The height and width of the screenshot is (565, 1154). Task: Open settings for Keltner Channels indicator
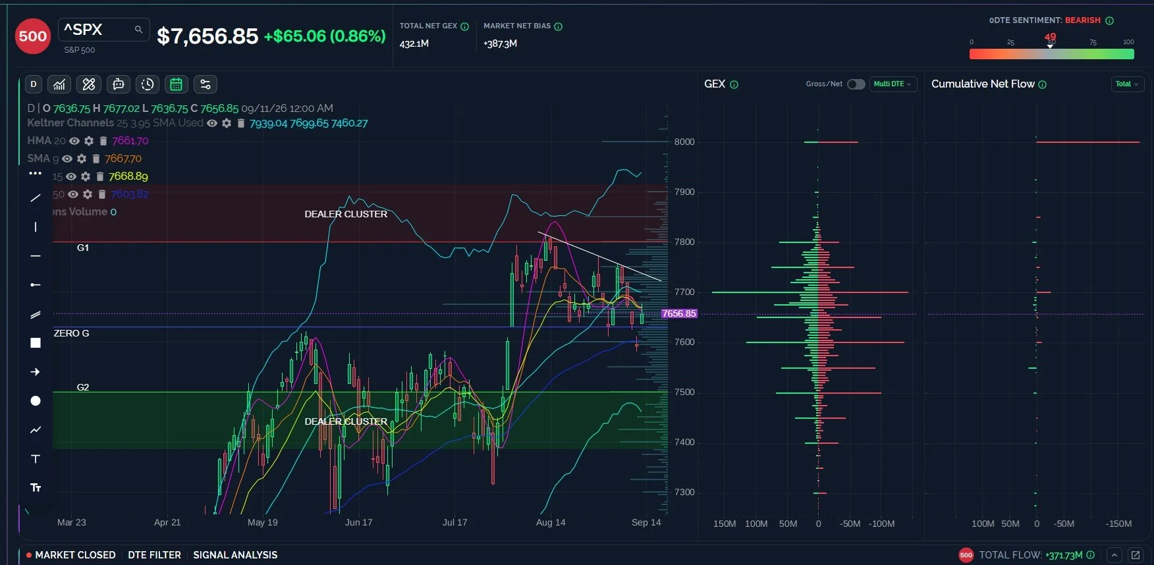(227, 123)
